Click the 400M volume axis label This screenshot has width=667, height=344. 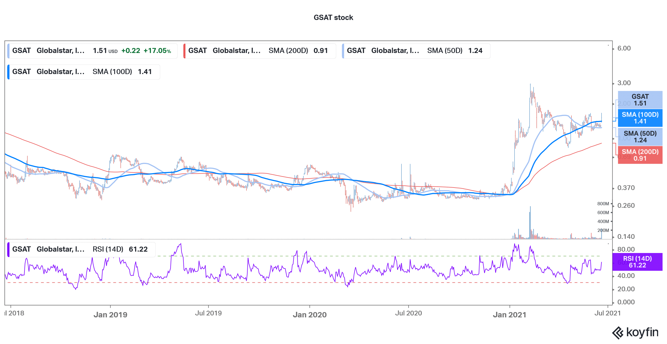click(603, 221)
